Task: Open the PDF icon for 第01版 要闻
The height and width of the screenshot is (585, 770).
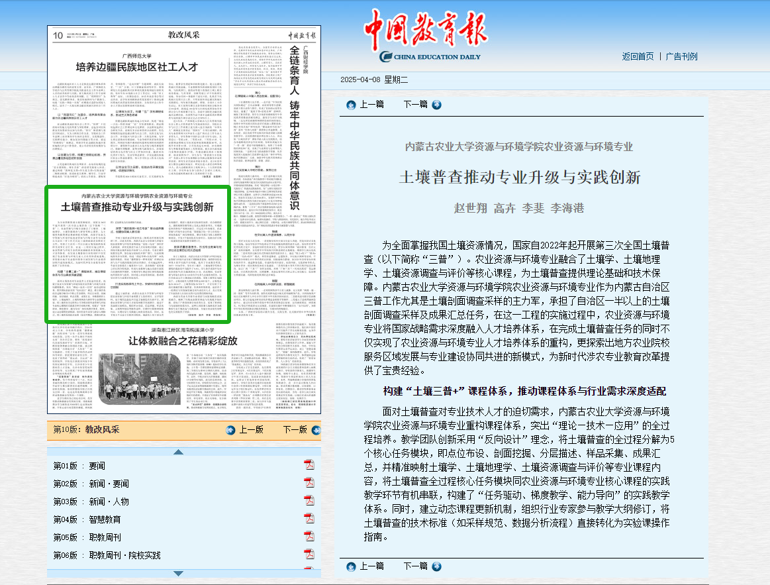Action: pos(309,465)
